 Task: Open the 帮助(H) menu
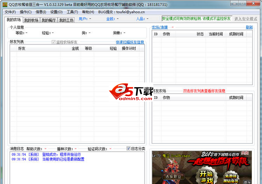click(x=88, y=12)
